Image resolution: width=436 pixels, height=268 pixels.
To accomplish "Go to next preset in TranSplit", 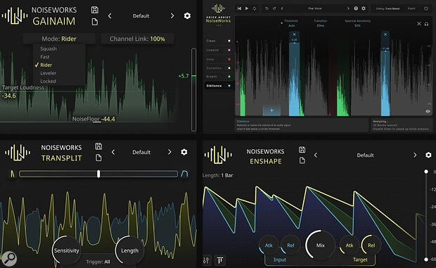I will pos(169,152).
